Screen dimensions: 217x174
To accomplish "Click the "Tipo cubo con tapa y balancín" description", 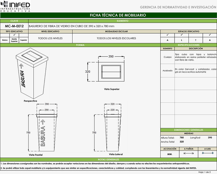I will pos(196,57).
